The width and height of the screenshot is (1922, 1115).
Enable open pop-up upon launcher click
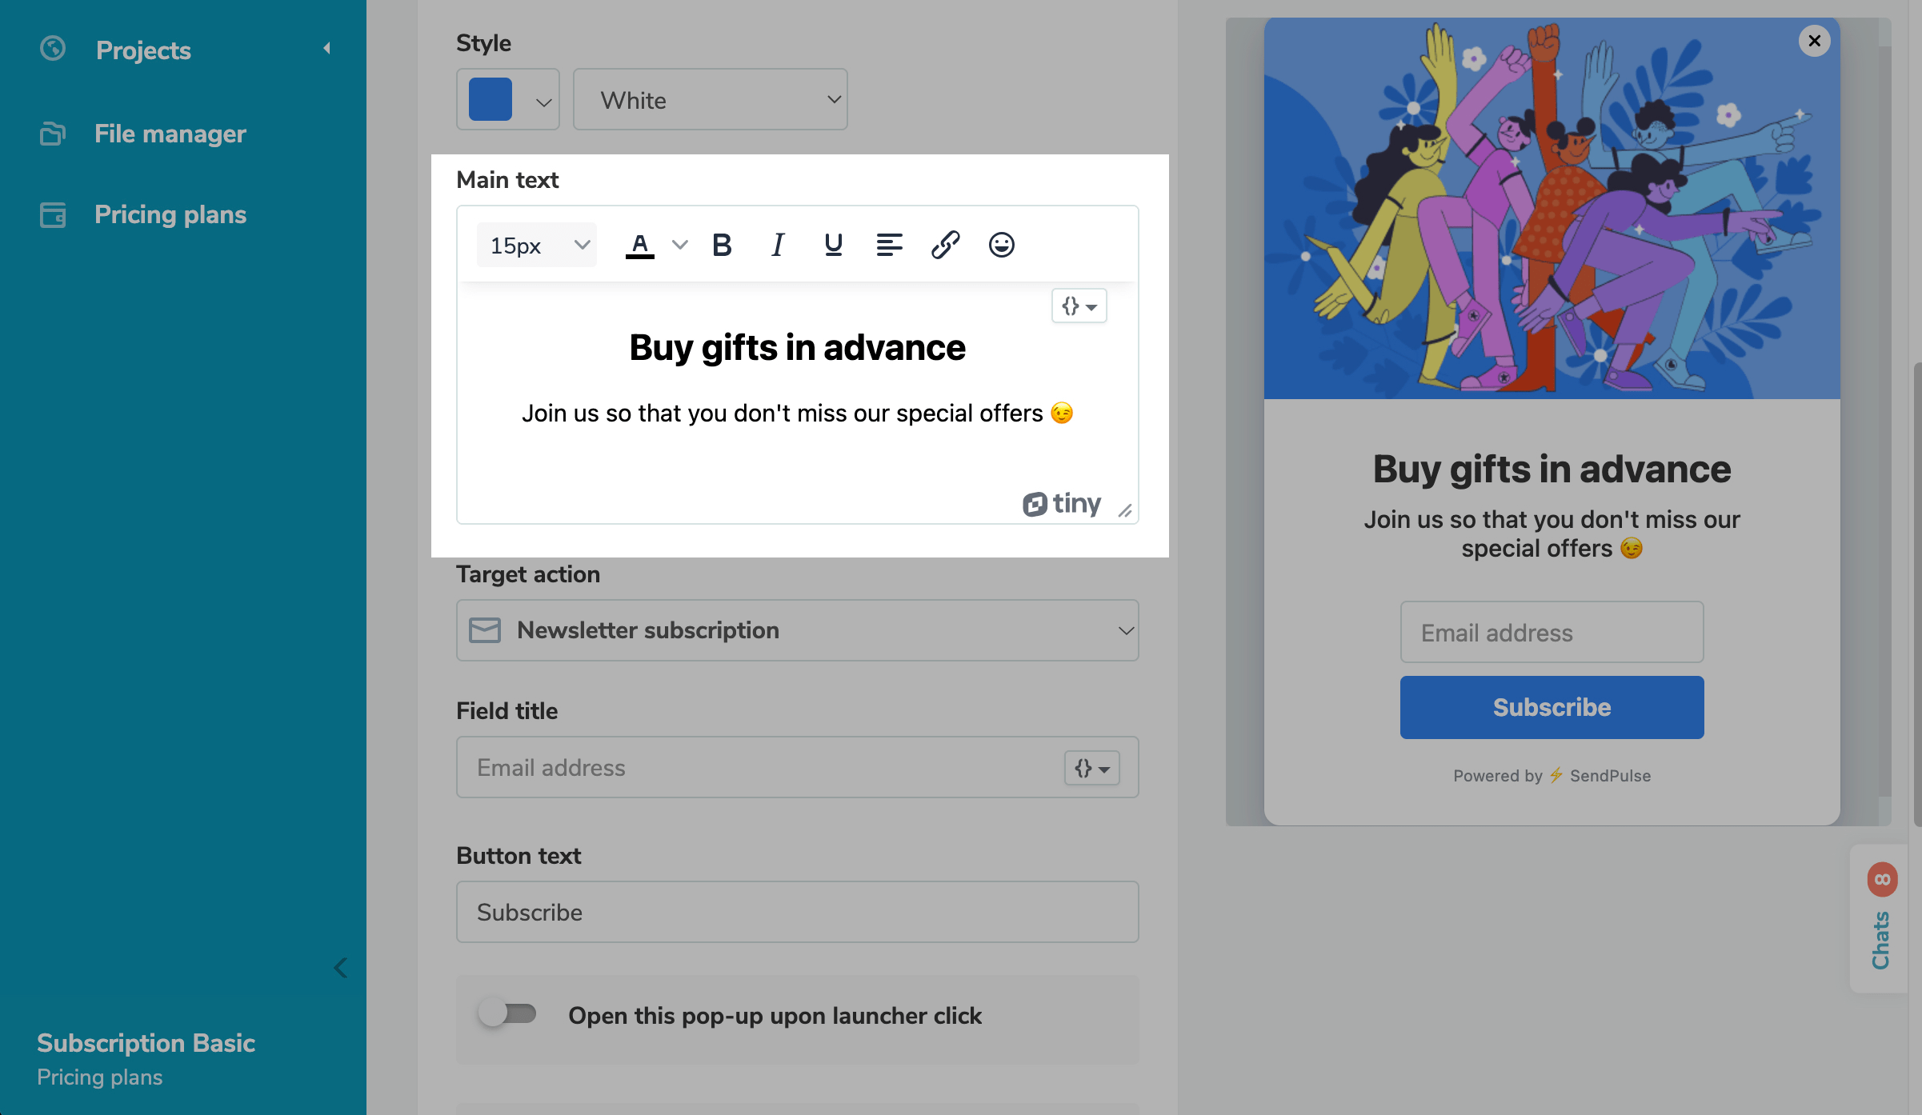coord(507,1014)
